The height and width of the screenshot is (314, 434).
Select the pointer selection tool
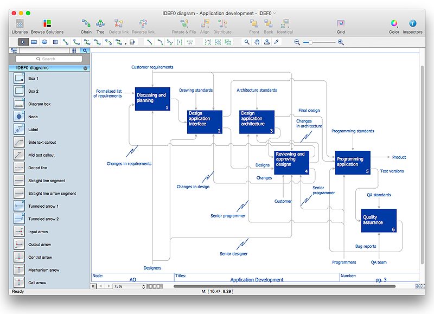[x=22, y=42]
